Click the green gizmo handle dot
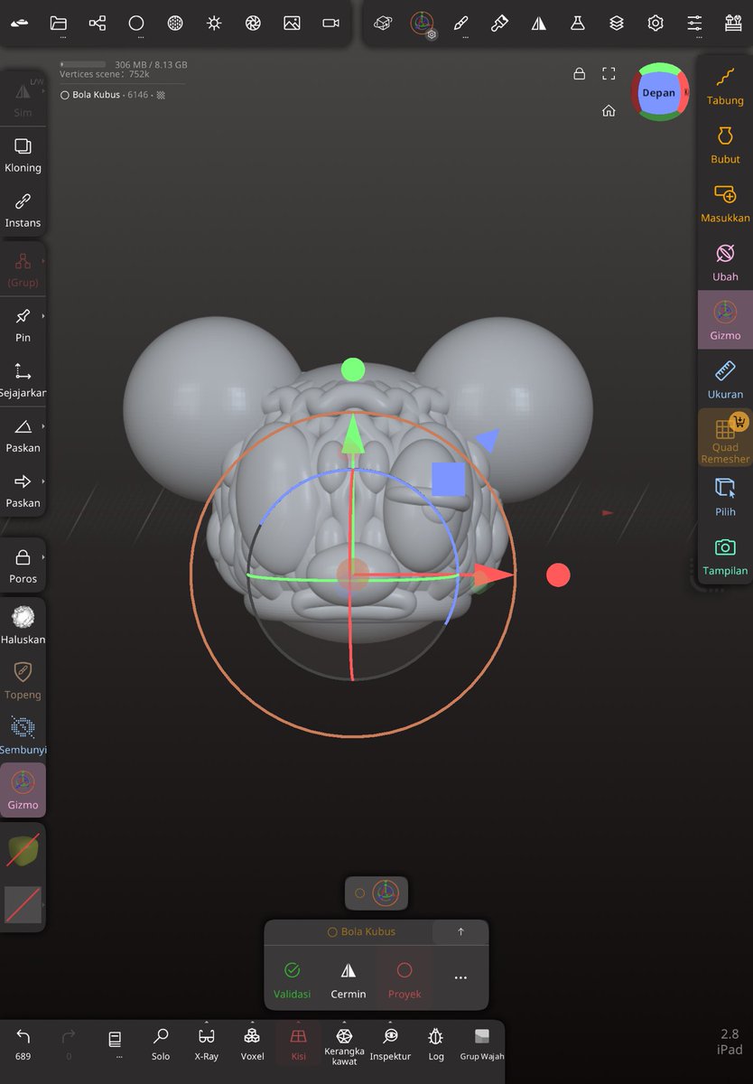 coord(353,369)
